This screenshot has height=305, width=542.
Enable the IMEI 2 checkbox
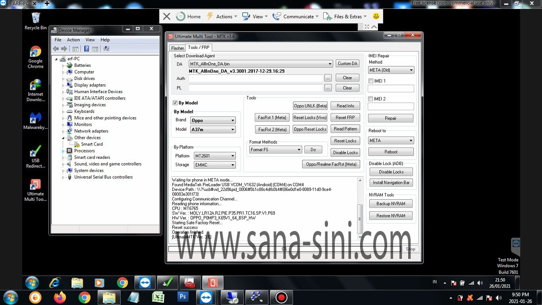tap(371, 99)
